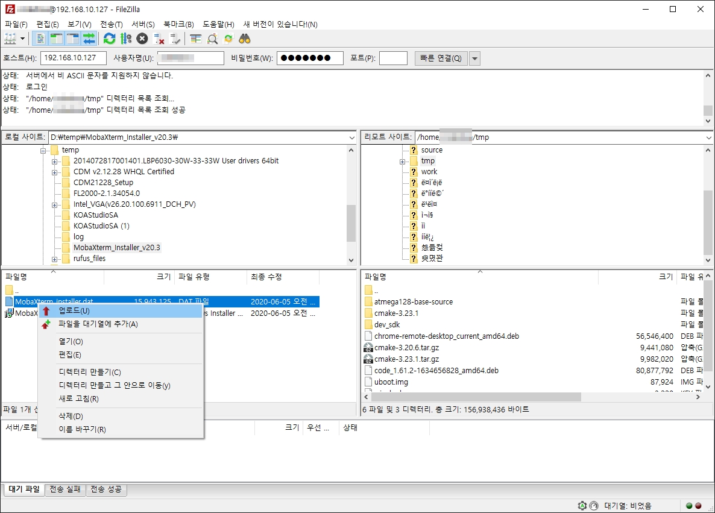Click the green activity LED indicator
The image size is (715, 513).
689,506
